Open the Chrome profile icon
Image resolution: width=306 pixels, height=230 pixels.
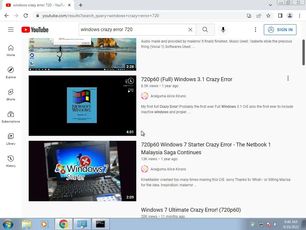click(x=290, y=16)
